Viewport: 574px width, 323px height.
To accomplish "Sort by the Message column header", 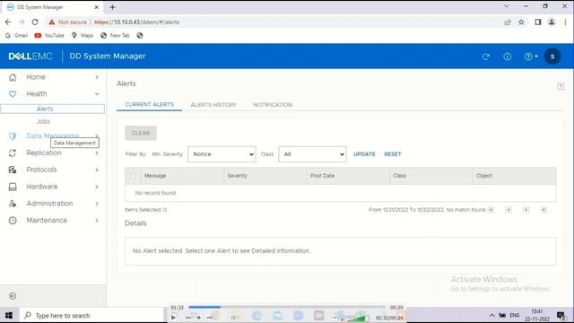I will pos(155,176).
